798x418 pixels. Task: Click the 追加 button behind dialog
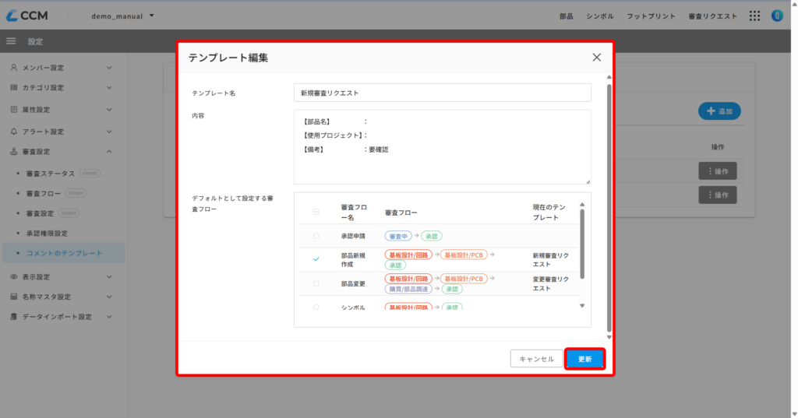(x=719, y=111)
